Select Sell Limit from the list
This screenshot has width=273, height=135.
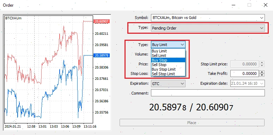point(168,56)
